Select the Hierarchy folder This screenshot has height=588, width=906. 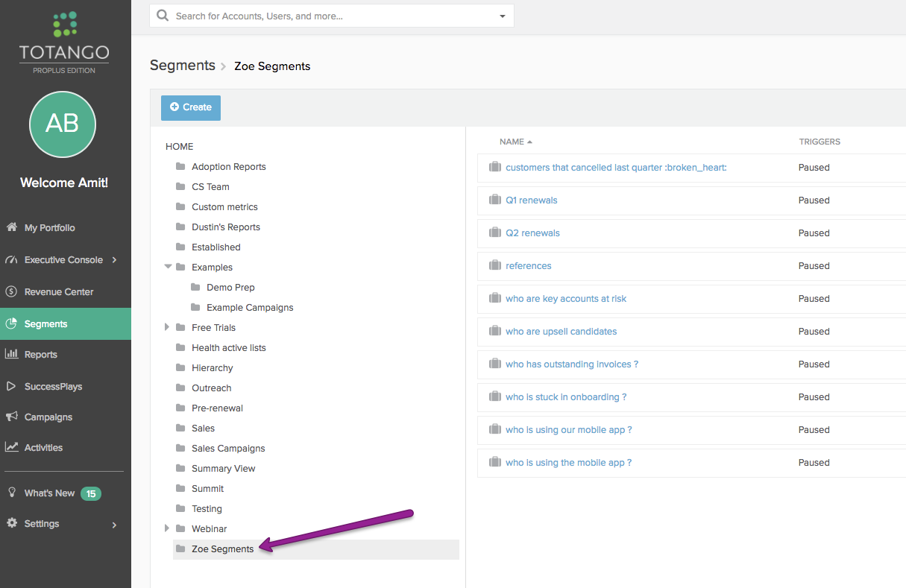pyautogui.click(x=213, y=368)
